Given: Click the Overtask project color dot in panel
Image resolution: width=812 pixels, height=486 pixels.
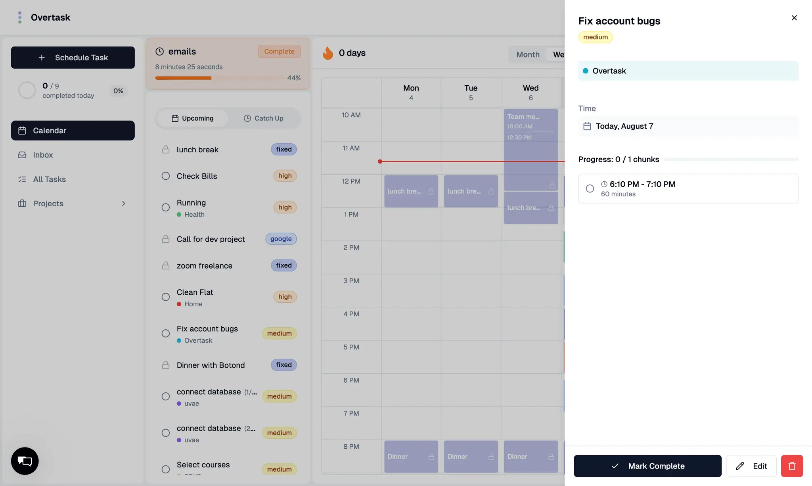Looking at the screenshot, I should (585, 71).
